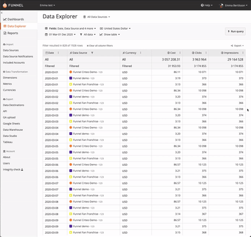Click the Run query button
251x237 pixels.
(x=235, y=32)
